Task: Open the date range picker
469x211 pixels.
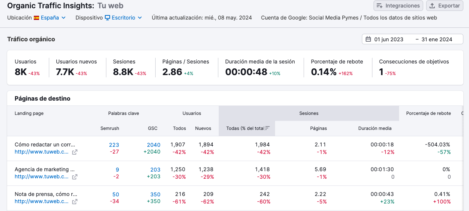Action: pyautogui.click(x=412, y=39)
